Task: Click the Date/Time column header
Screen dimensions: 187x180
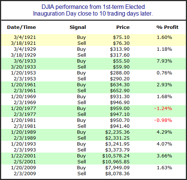Action: 21,27
